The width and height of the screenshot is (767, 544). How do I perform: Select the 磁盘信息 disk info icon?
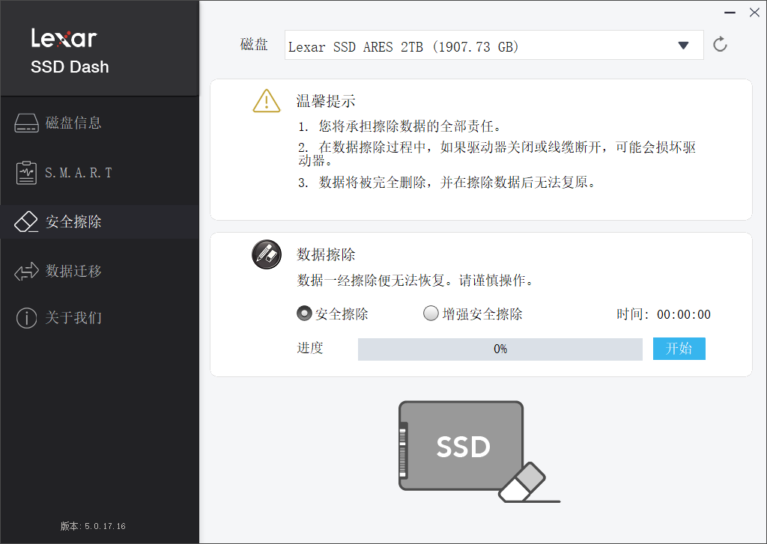(26, 122)
